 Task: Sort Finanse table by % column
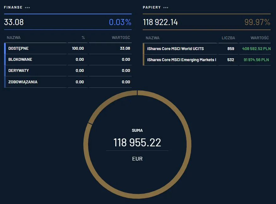pyautogui.click(x=83, y=38)
